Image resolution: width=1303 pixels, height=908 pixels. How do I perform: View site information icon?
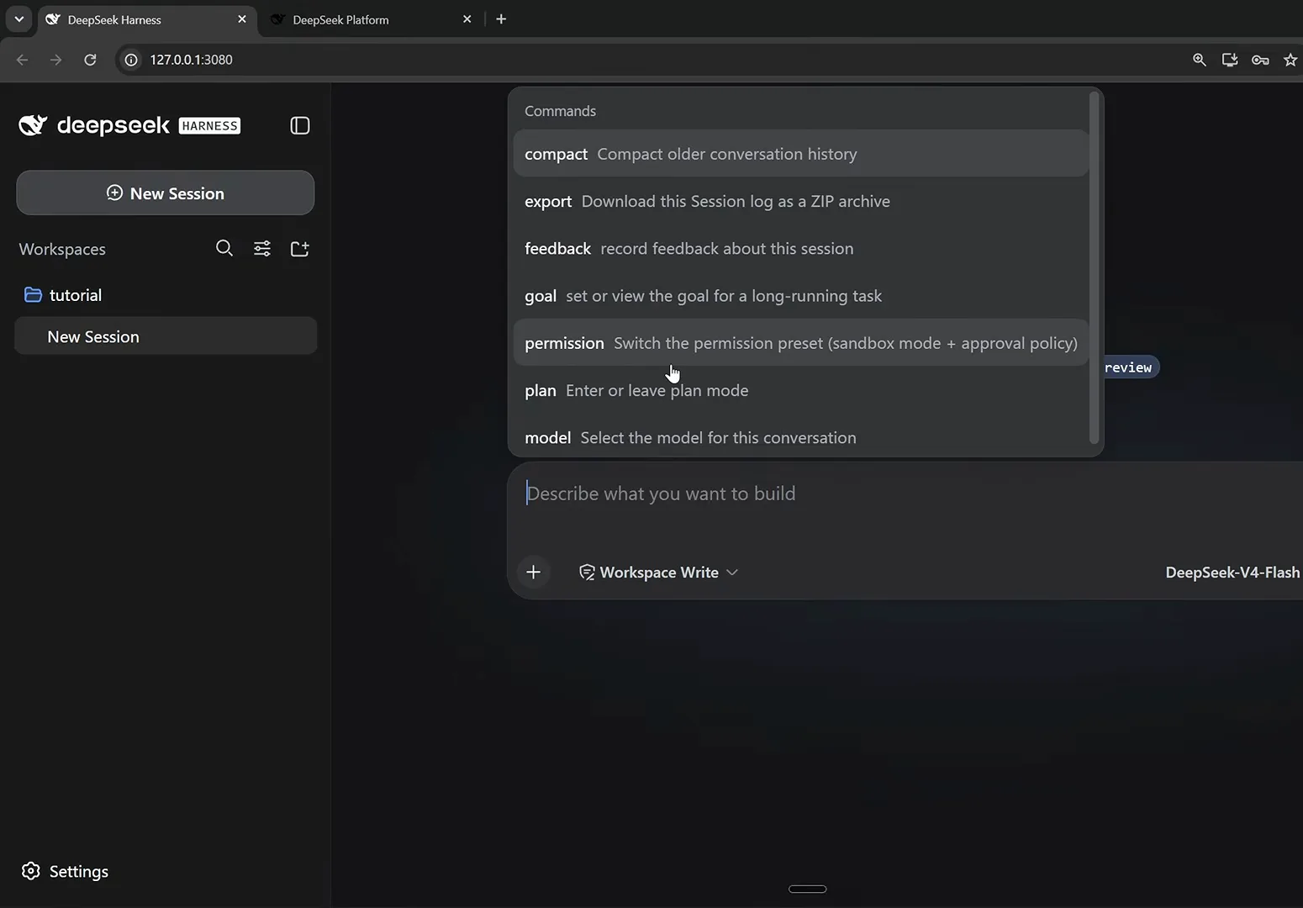tap(131, 60)
